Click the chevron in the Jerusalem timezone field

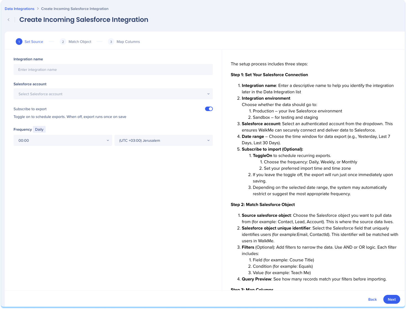coord(208,140)
